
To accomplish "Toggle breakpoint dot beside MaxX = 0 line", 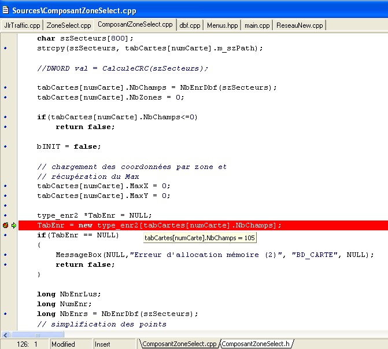I will (5, 186).
